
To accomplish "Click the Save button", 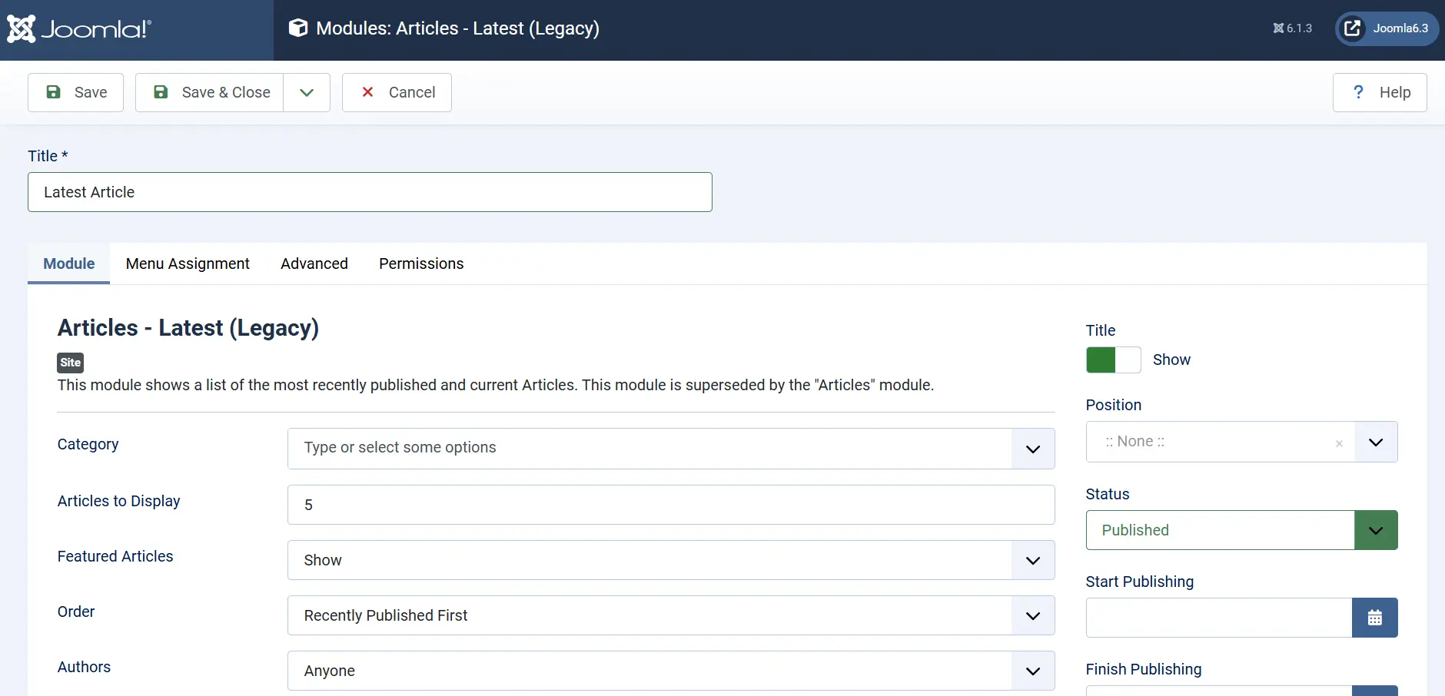I will pos(75,92).
